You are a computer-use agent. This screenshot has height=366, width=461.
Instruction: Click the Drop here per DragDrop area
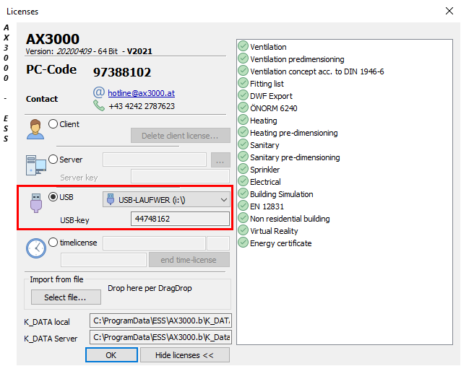[150, 288]
